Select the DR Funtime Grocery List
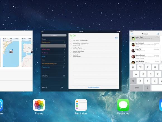 [53, 64]
